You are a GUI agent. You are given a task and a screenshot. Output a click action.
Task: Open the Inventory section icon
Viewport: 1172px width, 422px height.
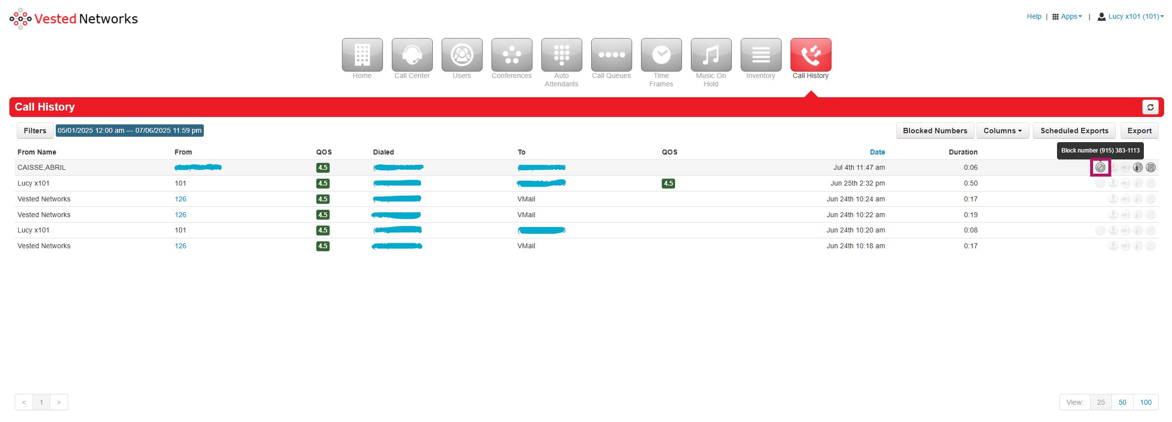point(761,55)
